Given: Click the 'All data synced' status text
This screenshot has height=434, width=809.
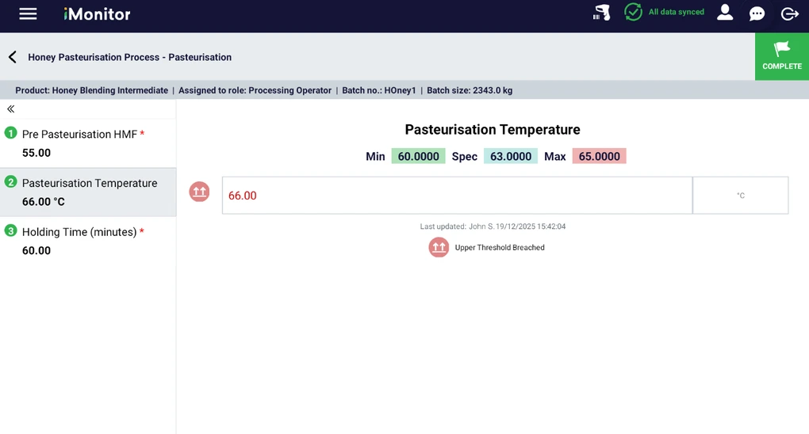Looking at the screenshot, I should (x=676, y=12).
